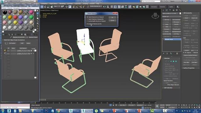Click the Get Material icon
201x113 pixels.
point(3,35)
